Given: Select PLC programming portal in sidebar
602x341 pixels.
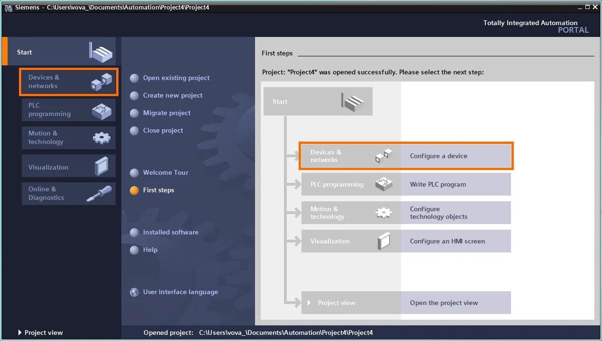Looking at the screenshot, I should click(x=69, y=110).
